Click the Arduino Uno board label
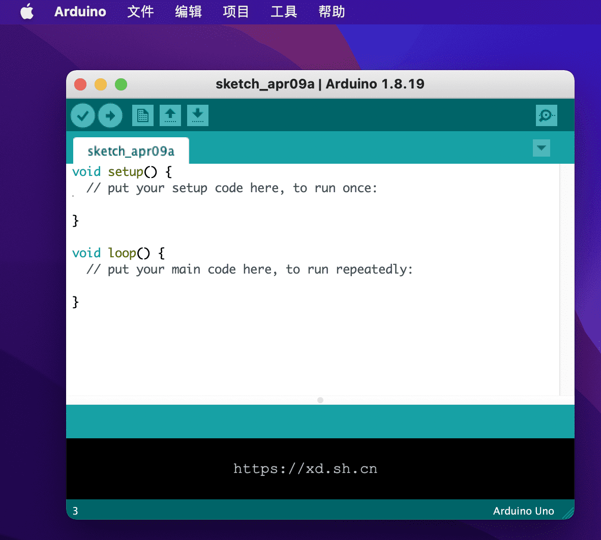This screenshot has width=601, height=540. (x=523, y=511)
